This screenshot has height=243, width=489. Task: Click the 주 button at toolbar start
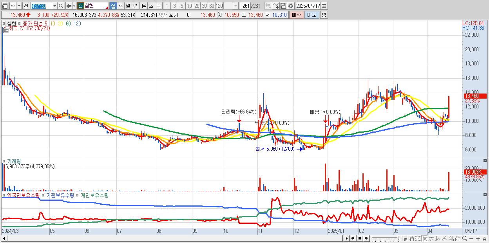click(13, 6)
